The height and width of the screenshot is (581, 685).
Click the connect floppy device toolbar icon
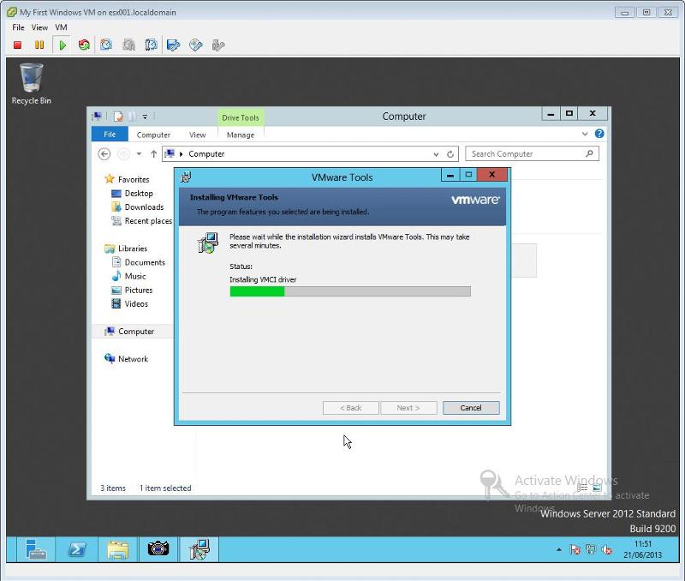click(x=174, y=45)
